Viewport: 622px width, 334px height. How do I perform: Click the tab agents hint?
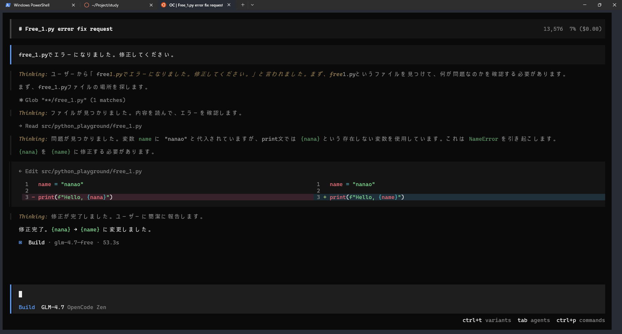point(533,320)
